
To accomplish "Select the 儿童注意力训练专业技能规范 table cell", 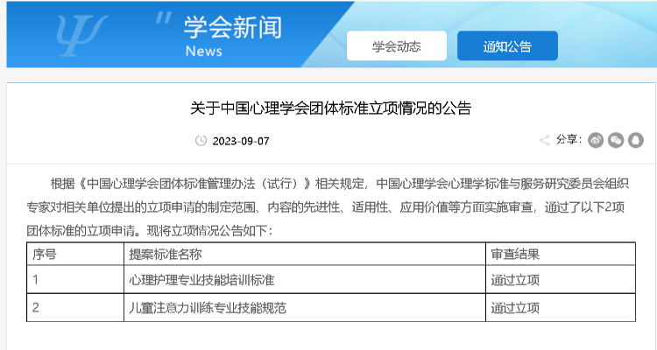I will [x=208, y=307].
